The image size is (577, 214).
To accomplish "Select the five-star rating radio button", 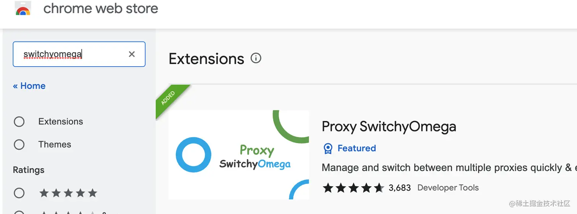I will tap(19, 193).
